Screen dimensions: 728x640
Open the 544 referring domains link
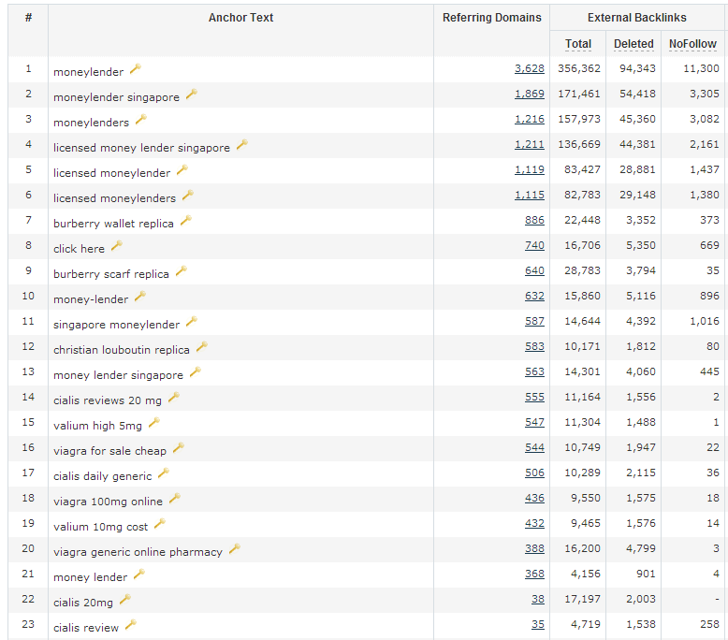click(534, 447)
